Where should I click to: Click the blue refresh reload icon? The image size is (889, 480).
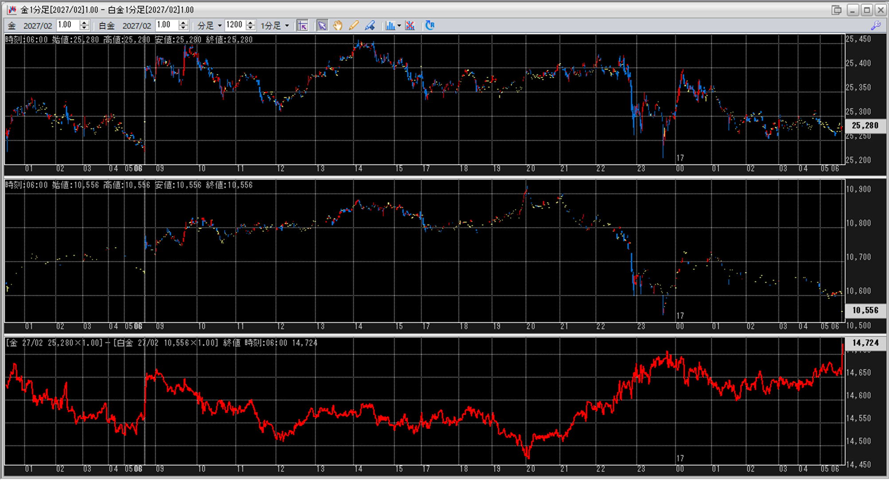429,25
